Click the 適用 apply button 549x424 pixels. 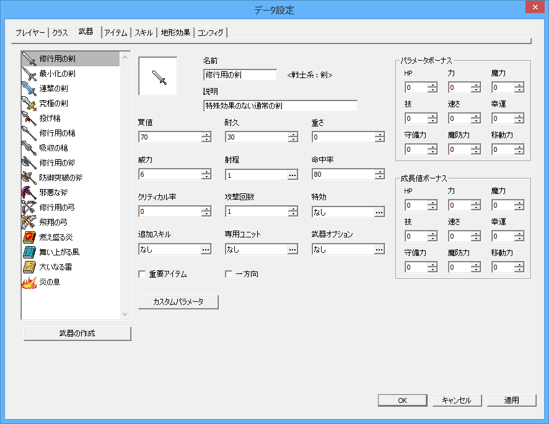[512, 400]
